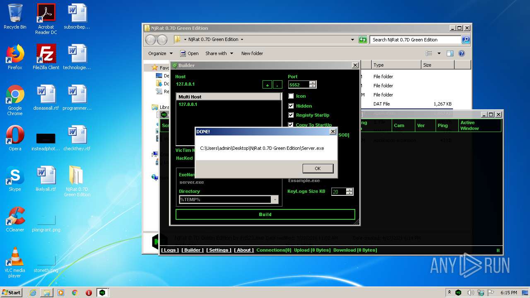Expand breadcrumb arrow after NjRat 0.7D Green Edition
The width and height of the screenshot is (530, 298).
click(242, 40)
